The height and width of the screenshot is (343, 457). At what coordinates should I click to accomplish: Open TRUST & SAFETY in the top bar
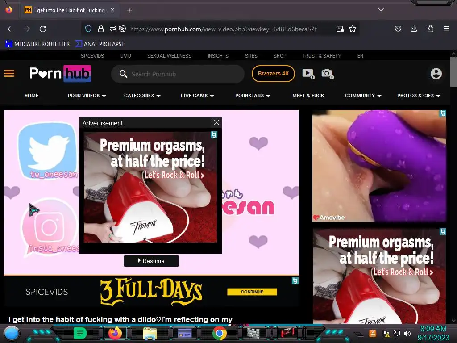coord(322,56)
